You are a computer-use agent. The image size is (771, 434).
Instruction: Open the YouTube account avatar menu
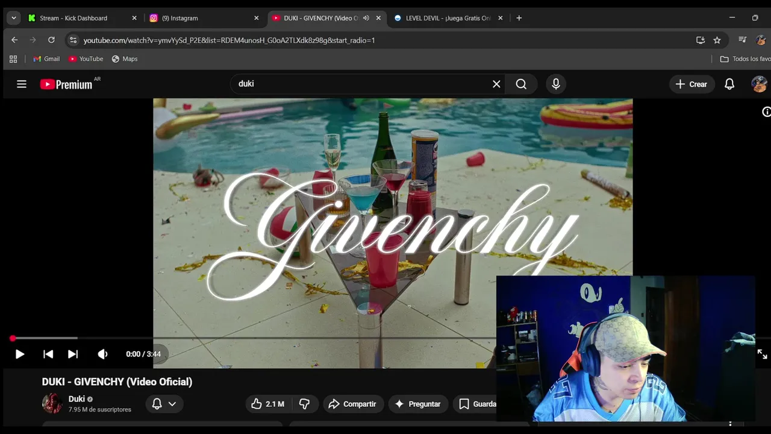coord(759,84)
